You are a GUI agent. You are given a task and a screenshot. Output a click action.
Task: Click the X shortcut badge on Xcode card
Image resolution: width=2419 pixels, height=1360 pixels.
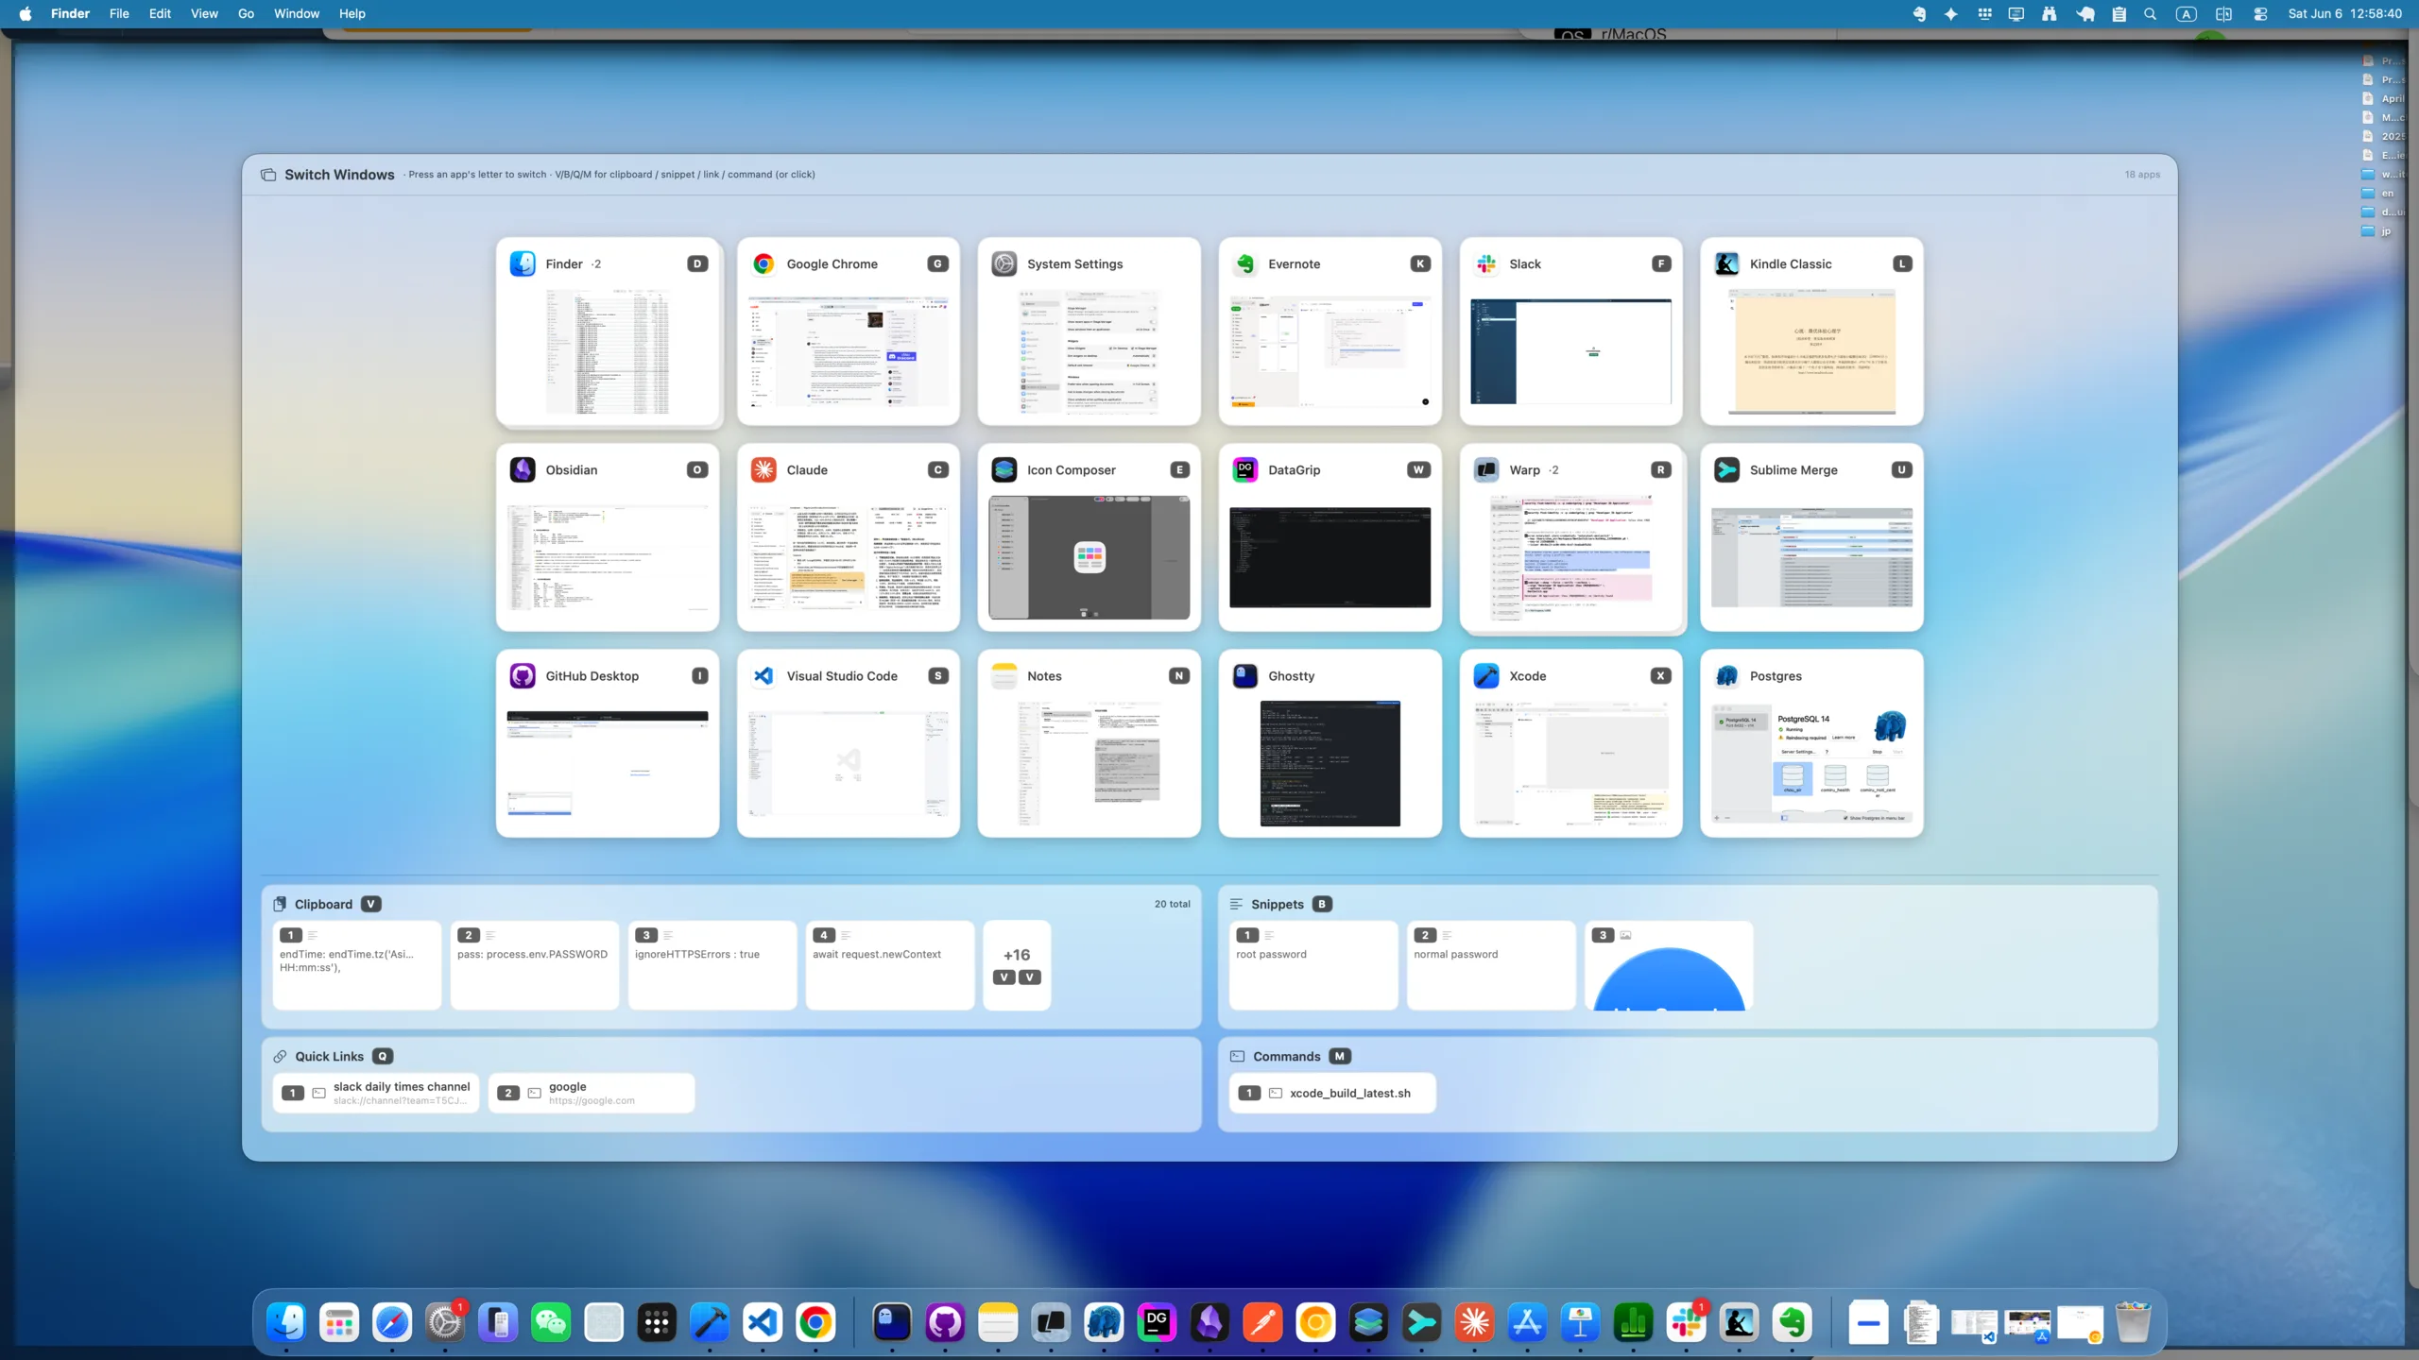[1660, 675]
